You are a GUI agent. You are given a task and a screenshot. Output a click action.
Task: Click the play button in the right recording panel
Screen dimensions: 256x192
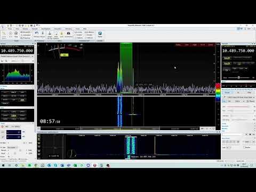pyautogui.click(x=246, y=134)
